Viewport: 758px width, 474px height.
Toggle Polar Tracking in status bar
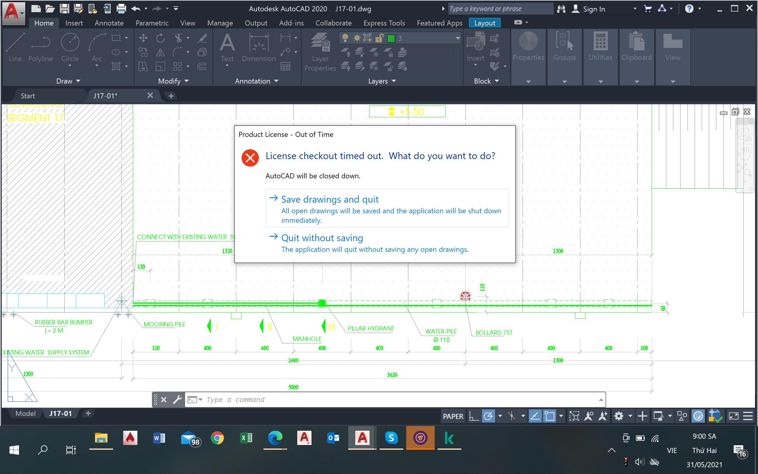click(x=488, y=416)
